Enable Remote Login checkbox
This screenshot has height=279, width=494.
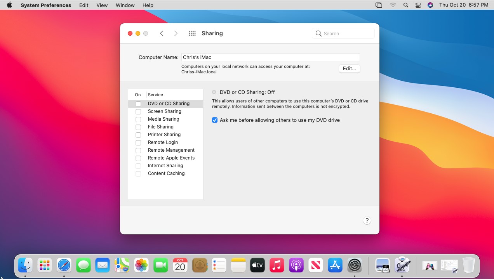[138, 142]
